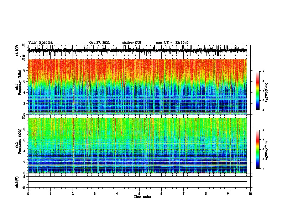
Task: Click the time axis tick label "10"
Action: click(250, 194)
